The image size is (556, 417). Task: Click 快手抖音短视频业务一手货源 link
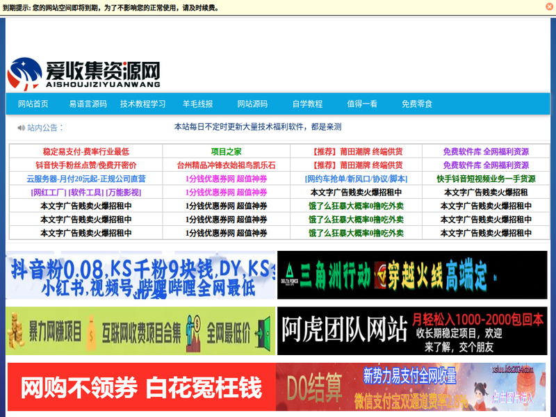click(486, 179)
